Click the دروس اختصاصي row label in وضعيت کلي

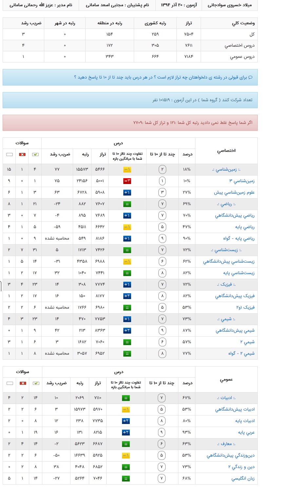tap(239, 45)
